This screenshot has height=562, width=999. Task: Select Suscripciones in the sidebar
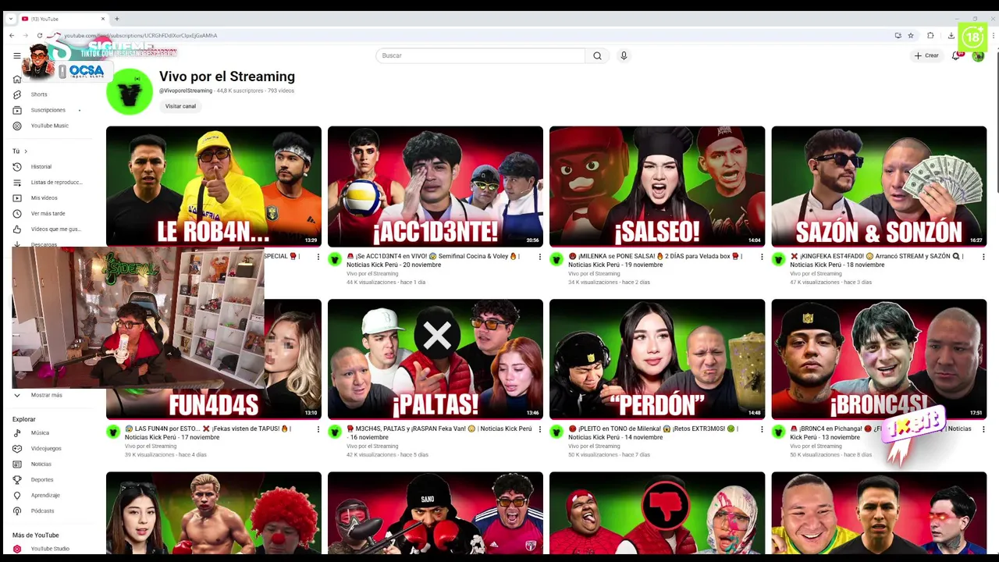pyautogui.click(x=48, y=110)
